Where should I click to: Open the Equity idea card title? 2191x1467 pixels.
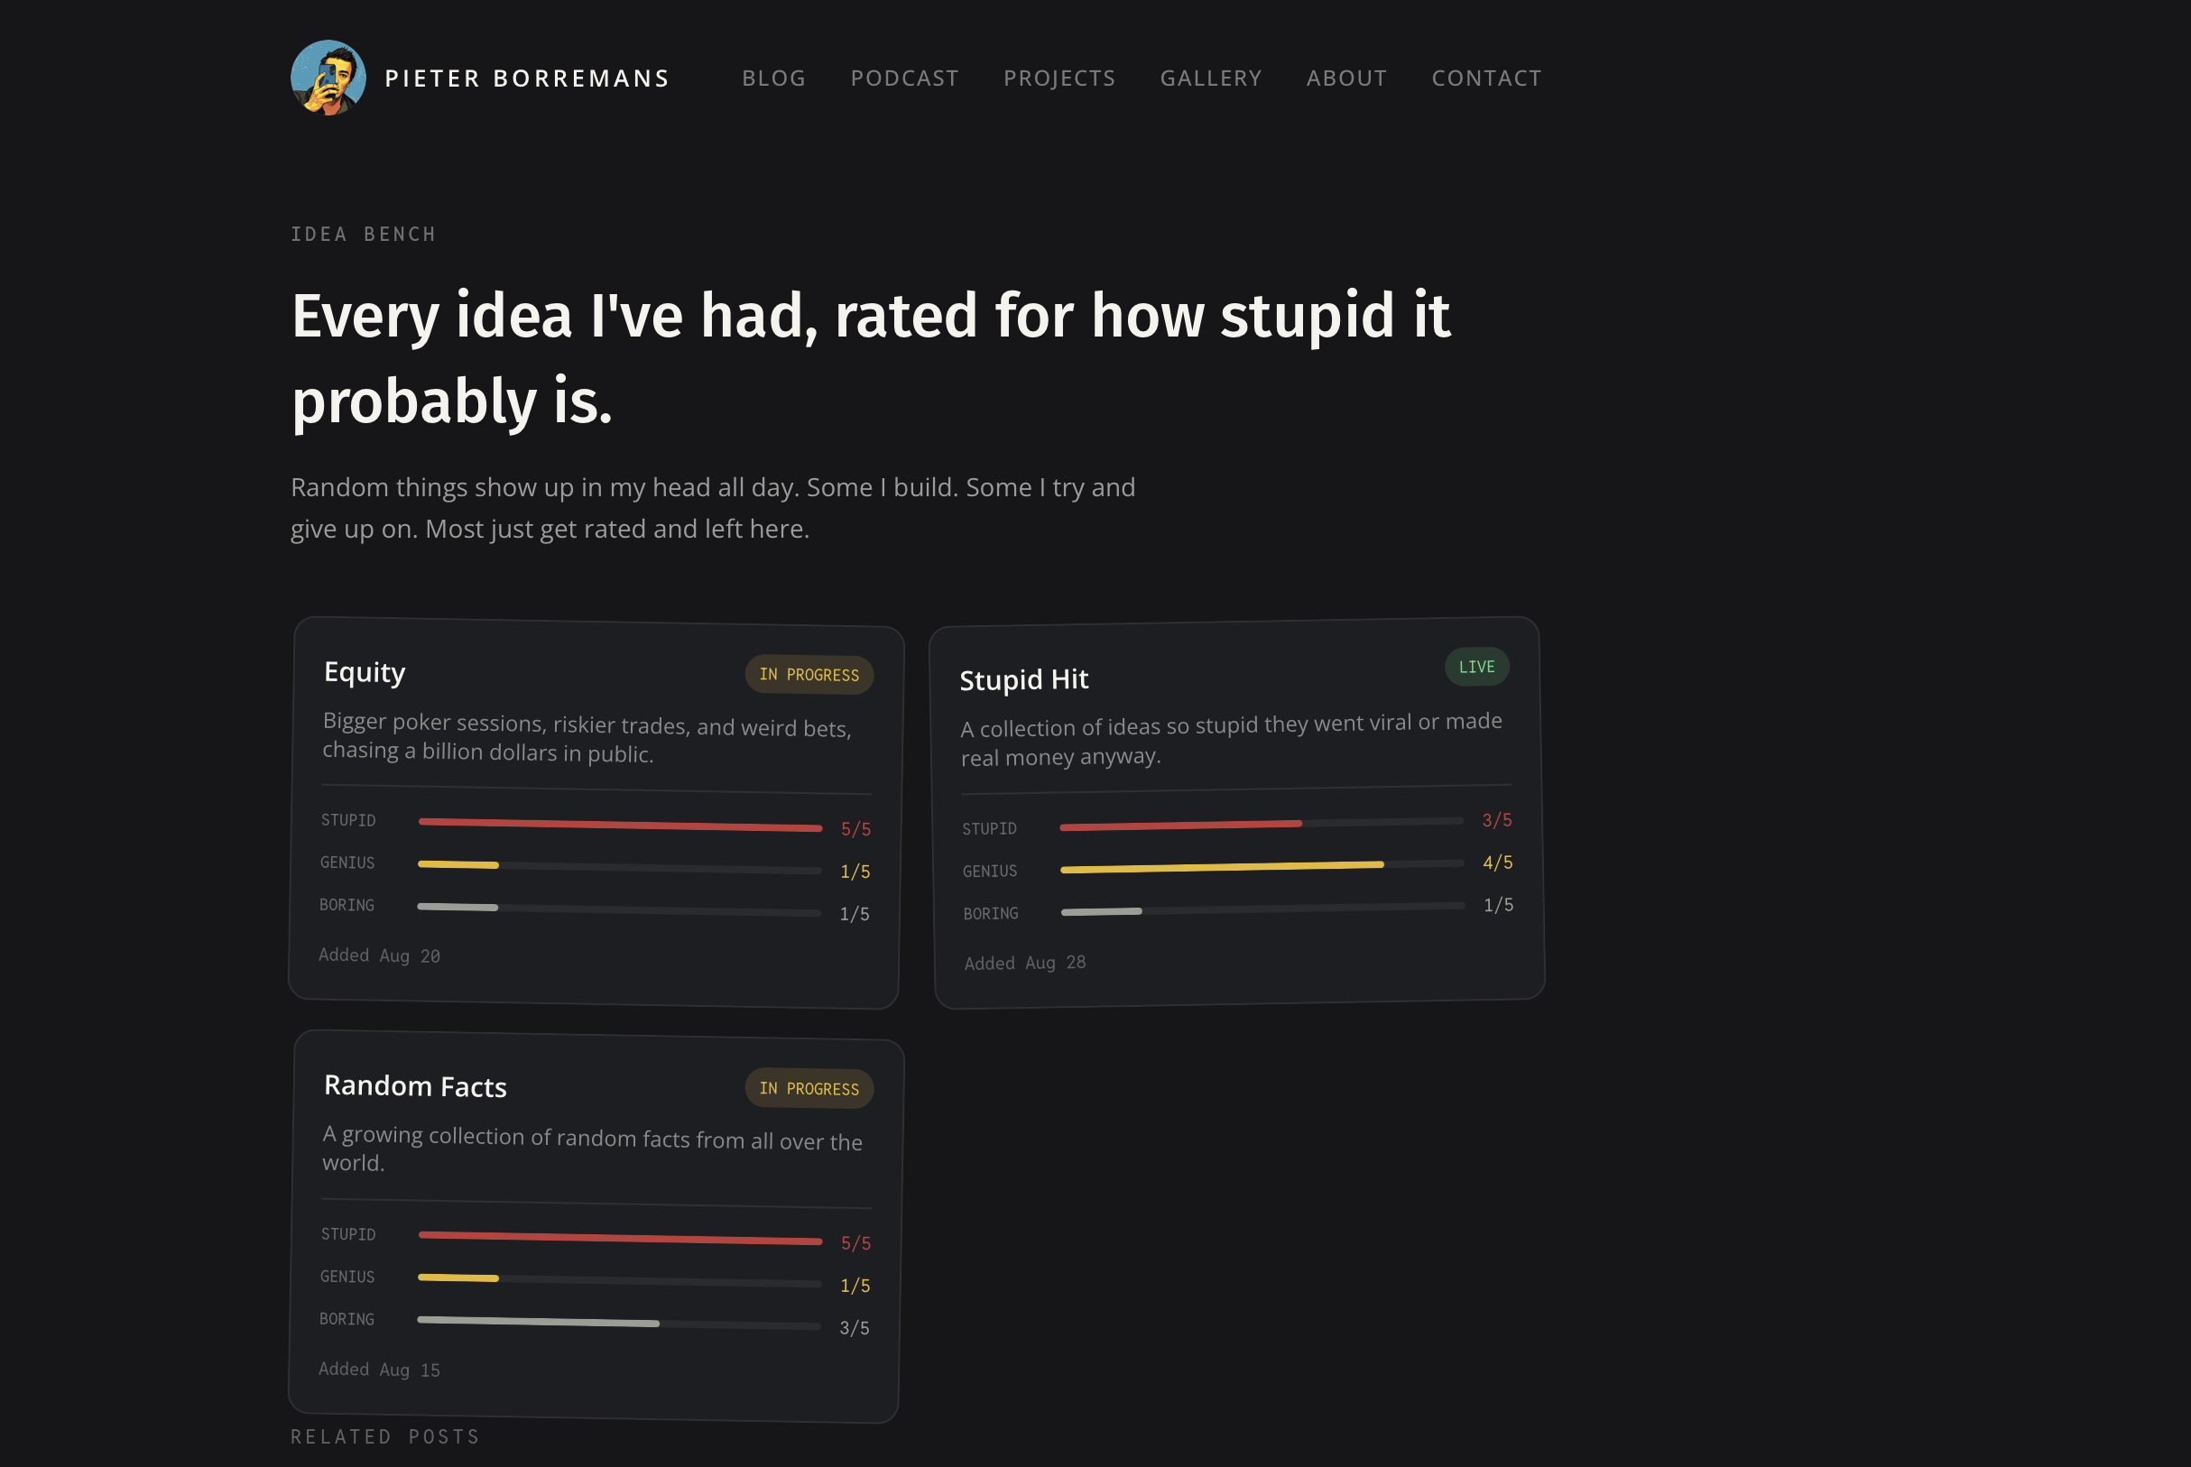[x=365, y=672]
